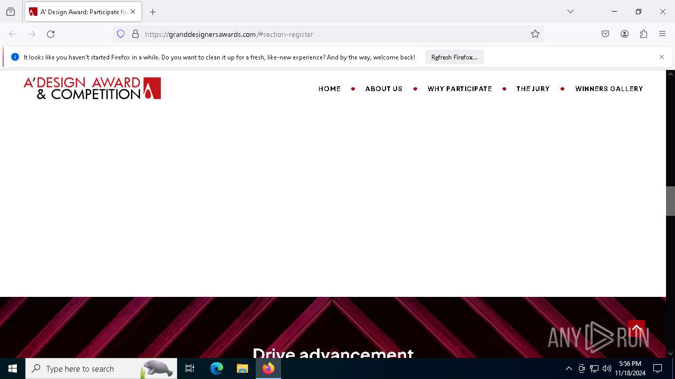The width and height of the screenshot is (675, 379).
Task: Click the red back-to-top arrow button
Action: (x=637, y=328)
